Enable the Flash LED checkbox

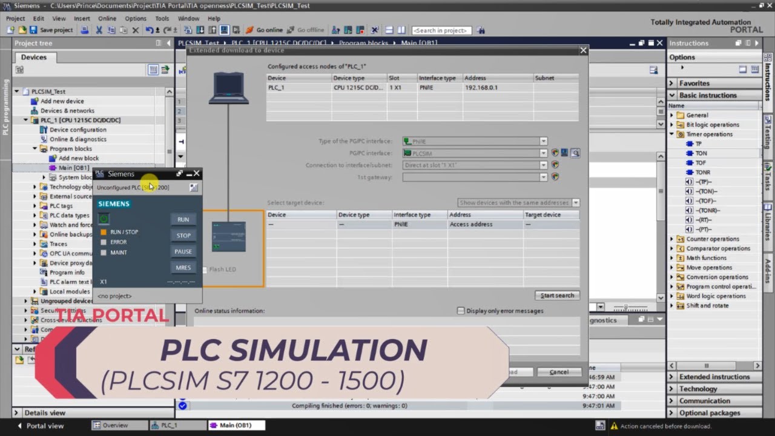click(205, 269)
